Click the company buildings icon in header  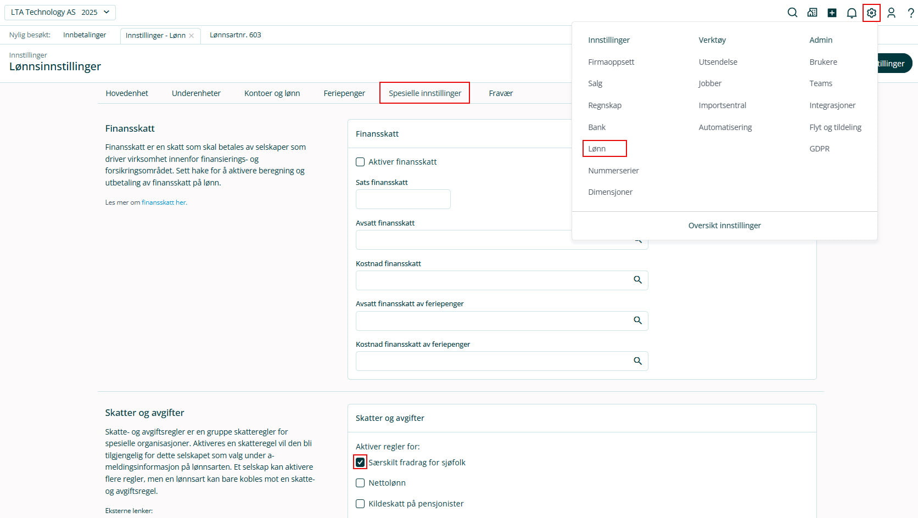click(x=812, y=13)
